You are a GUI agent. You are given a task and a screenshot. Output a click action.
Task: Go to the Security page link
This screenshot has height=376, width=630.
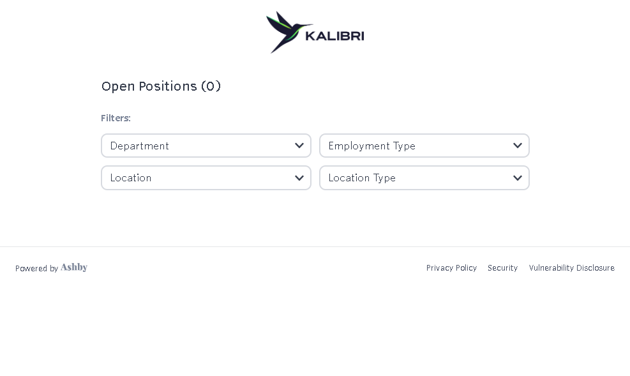502,268
